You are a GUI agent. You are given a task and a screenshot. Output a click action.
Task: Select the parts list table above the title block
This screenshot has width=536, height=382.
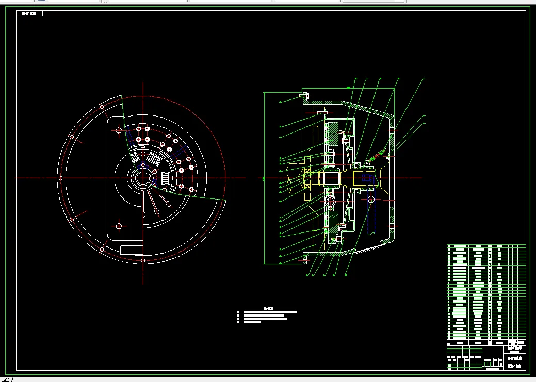(486, 295)
